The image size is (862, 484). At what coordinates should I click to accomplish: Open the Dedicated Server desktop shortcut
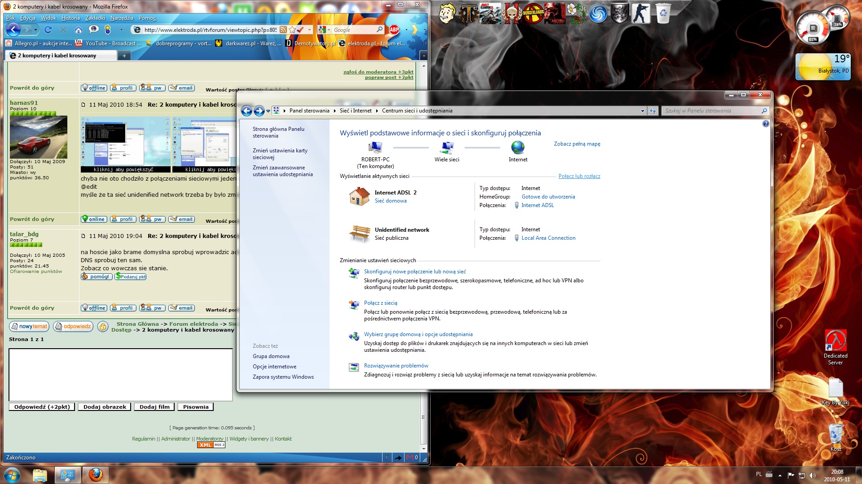point(836,347)
